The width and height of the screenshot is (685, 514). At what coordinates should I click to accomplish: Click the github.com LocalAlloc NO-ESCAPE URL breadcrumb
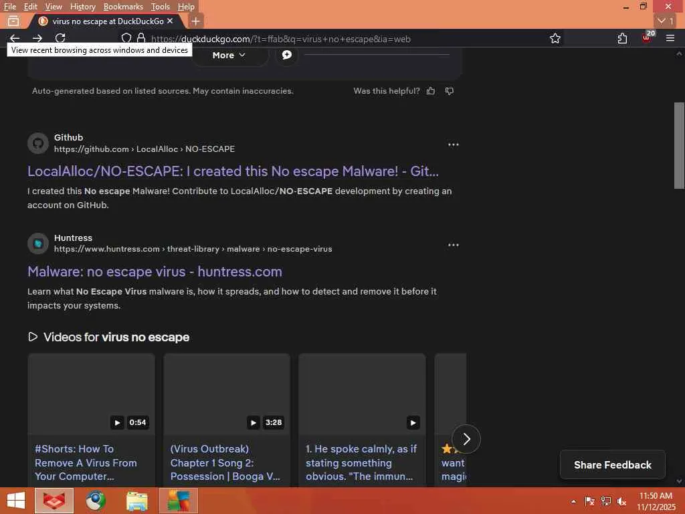coord(144,149)
